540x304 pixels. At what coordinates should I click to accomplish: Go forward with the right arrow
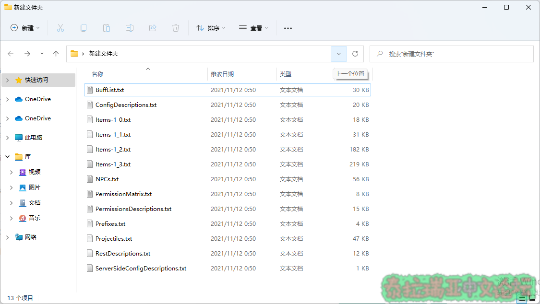[27, 54]
